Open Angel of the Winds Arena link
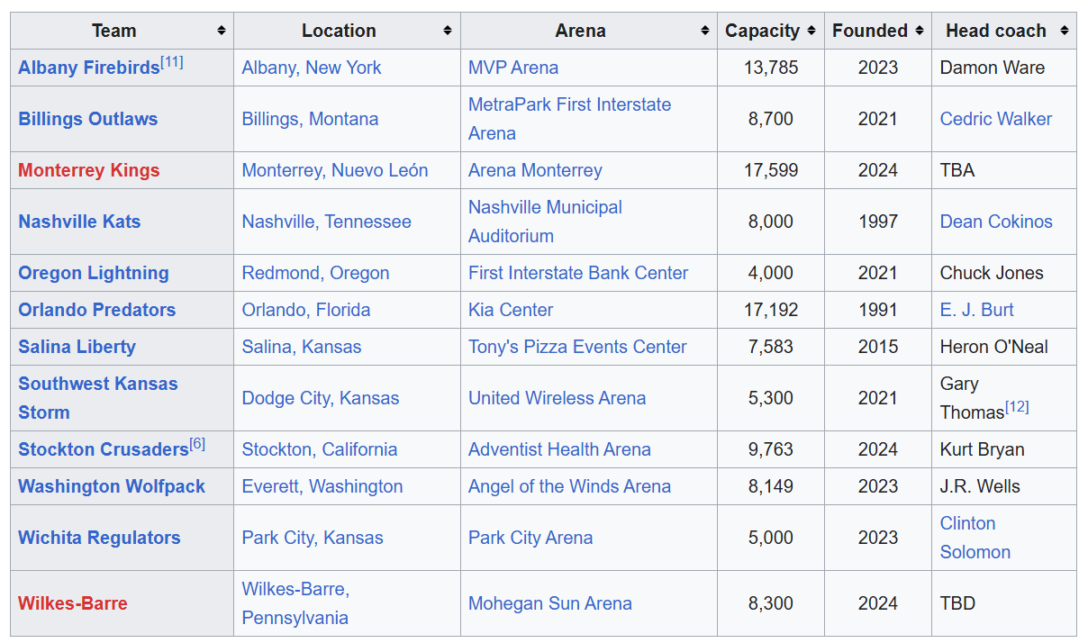Viewport: 1088px width, 643px height. pos(569,486)
